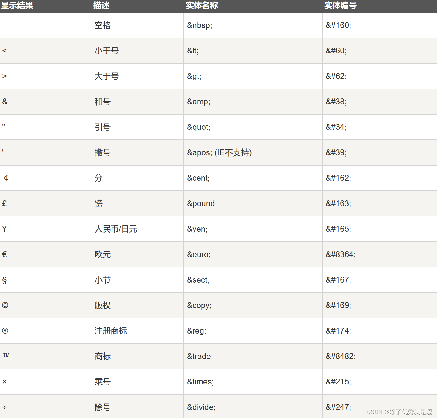Image resolution: width=437 pixels, height=418 pixels.
Task: Select the &#169; entity number
Action: pyautogui.click(x=338, y=305)
